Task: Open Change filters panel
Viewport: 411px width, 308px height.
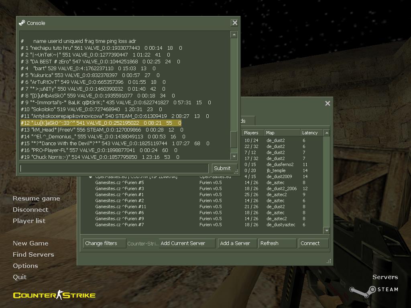Action: coord(104,243)
